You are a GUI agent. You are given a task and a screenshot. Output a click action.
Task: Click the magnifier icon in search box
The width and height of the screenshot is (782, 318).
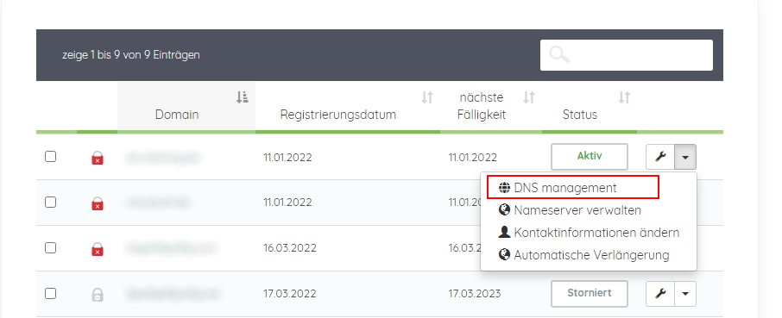point(559,55)
